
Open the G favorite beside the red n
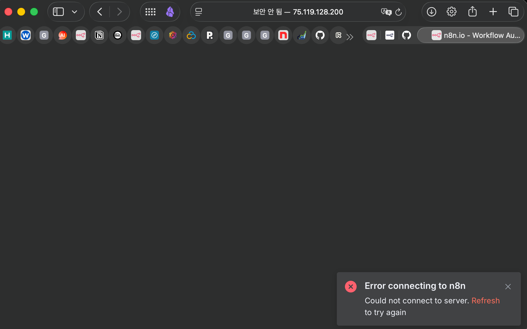pyautogui.click(x=265, y=35)
